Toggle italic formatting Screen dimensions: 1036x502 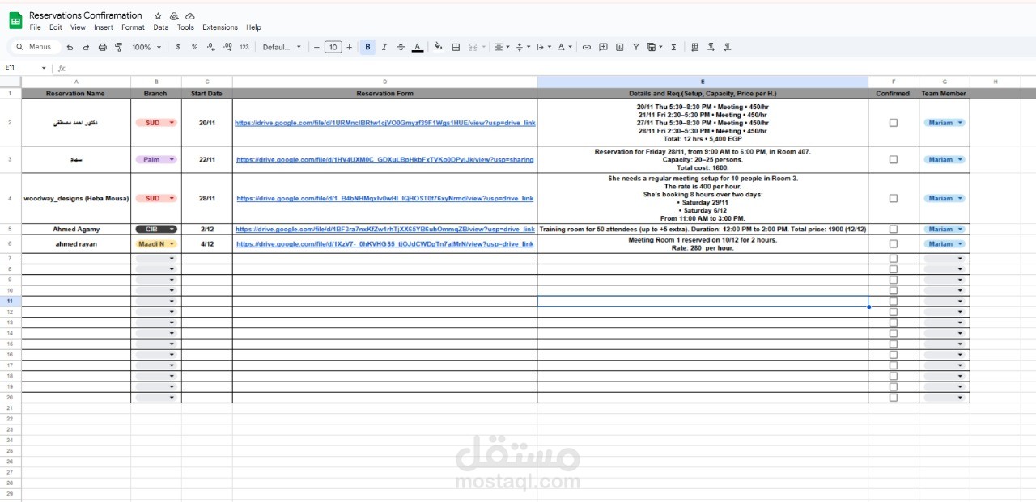tap(384, 47)
